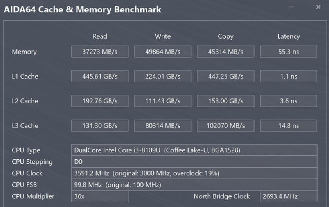Select the CPU Multiplier 36x field
The height and width of the screenshot is (207, 329).
pyautogui.click(x=100, y=196)
